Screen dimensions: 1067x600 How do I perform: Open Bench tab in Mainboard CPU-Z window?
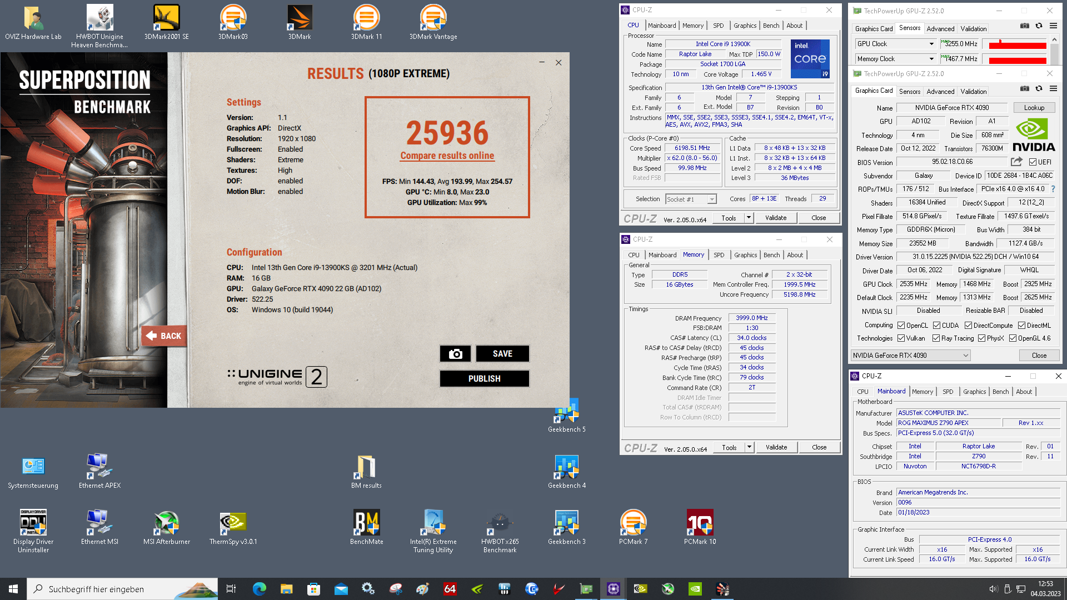click(x=1000, y=392)
